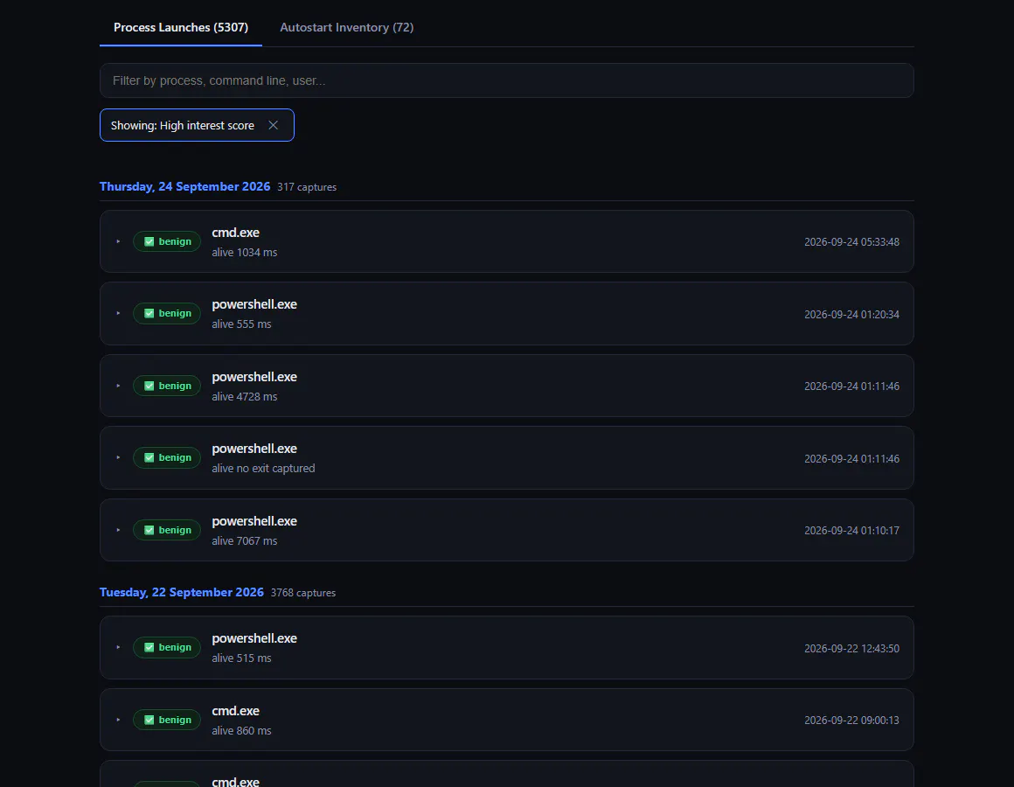The image size is (1014, 787).
Task: Click the benign badge on powershell.exe alive 4728 ms
Action: coord(167,386)
